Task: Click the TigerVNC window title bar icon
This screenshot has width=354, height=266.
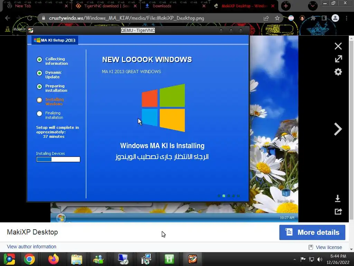Action: coord(31,30)
